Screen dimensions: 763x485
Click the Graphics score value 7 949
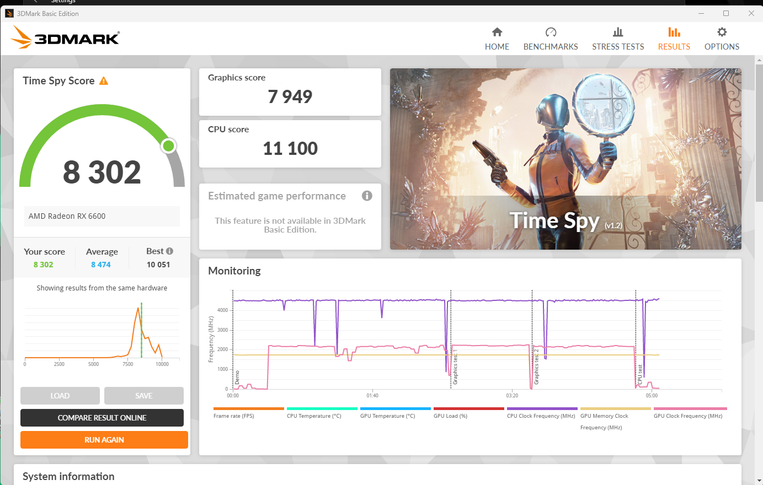click(290, 96)
